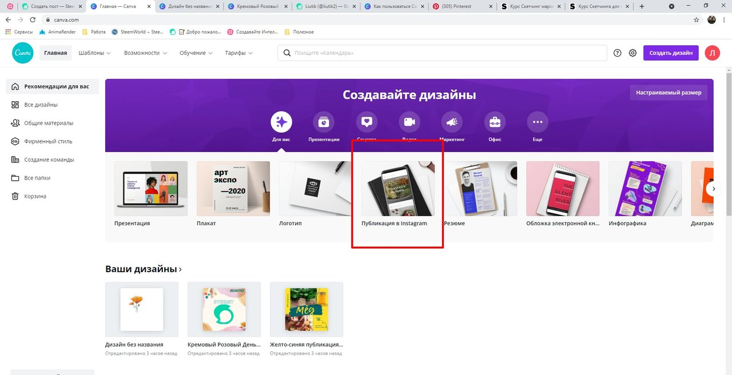The height and width of the screenshot is (375, 732).
Task: Switch to the Pinterest browser tab
Action: [x=462, y=6]
